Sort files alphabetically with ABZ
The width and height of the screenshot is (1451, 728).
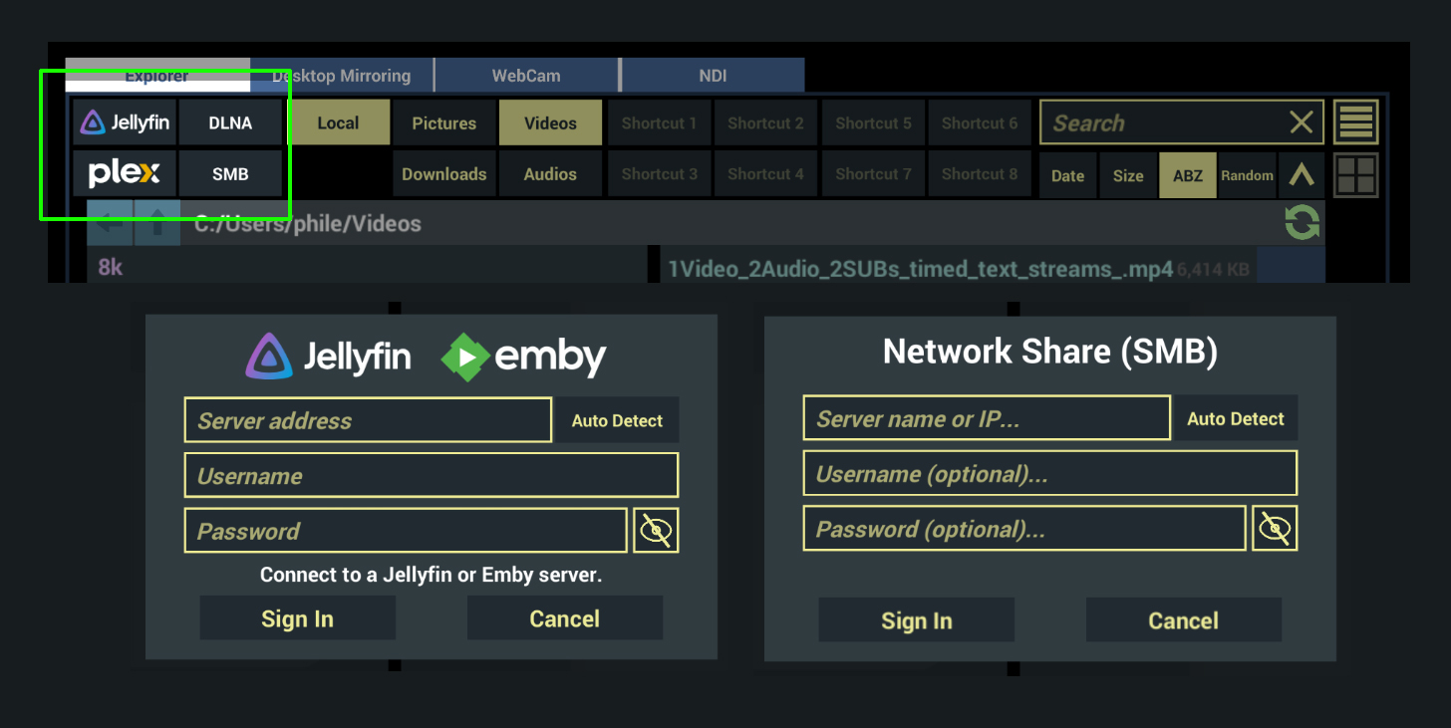1188,175
